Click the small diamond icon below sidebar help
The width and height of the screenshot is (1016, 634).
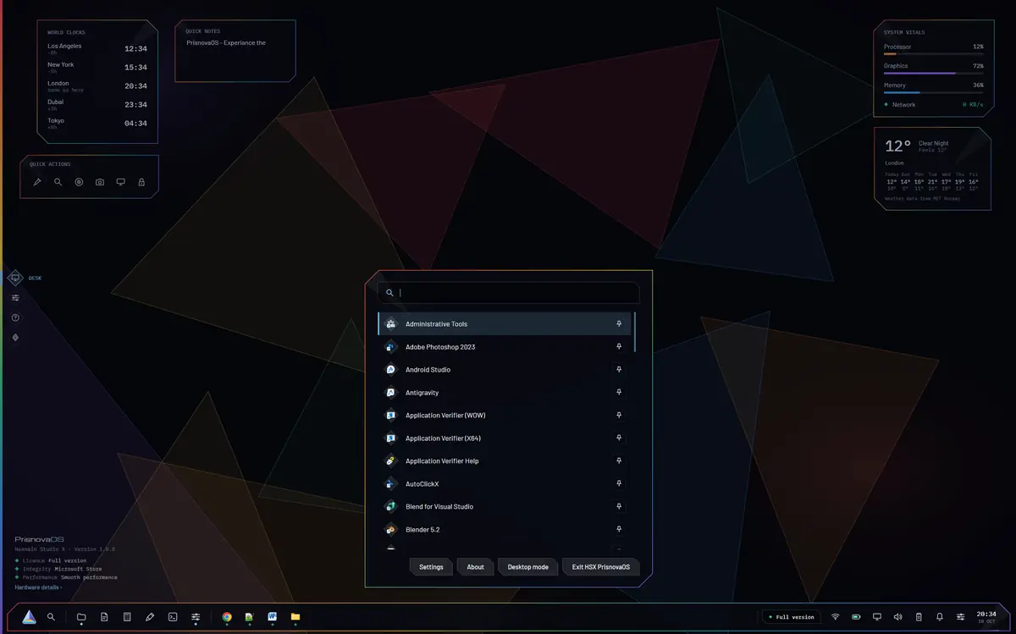pyautogui.click(x=15, y=338)
